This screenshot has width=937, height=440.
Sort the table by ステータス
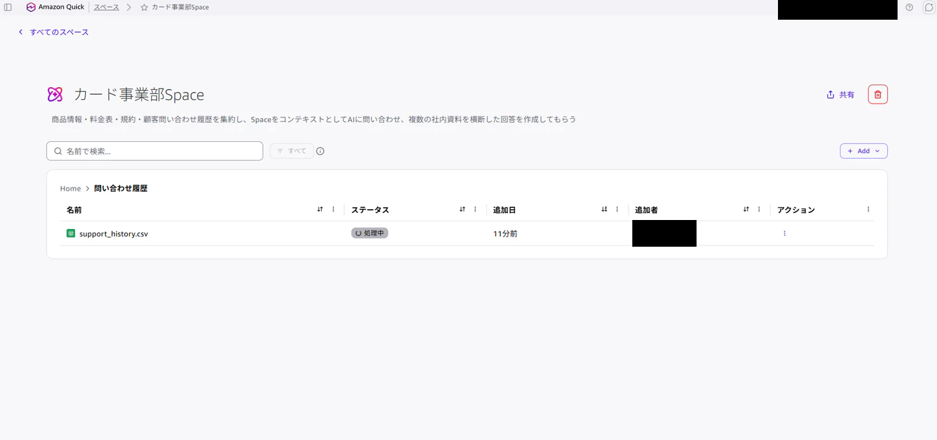tap(462, 209)
